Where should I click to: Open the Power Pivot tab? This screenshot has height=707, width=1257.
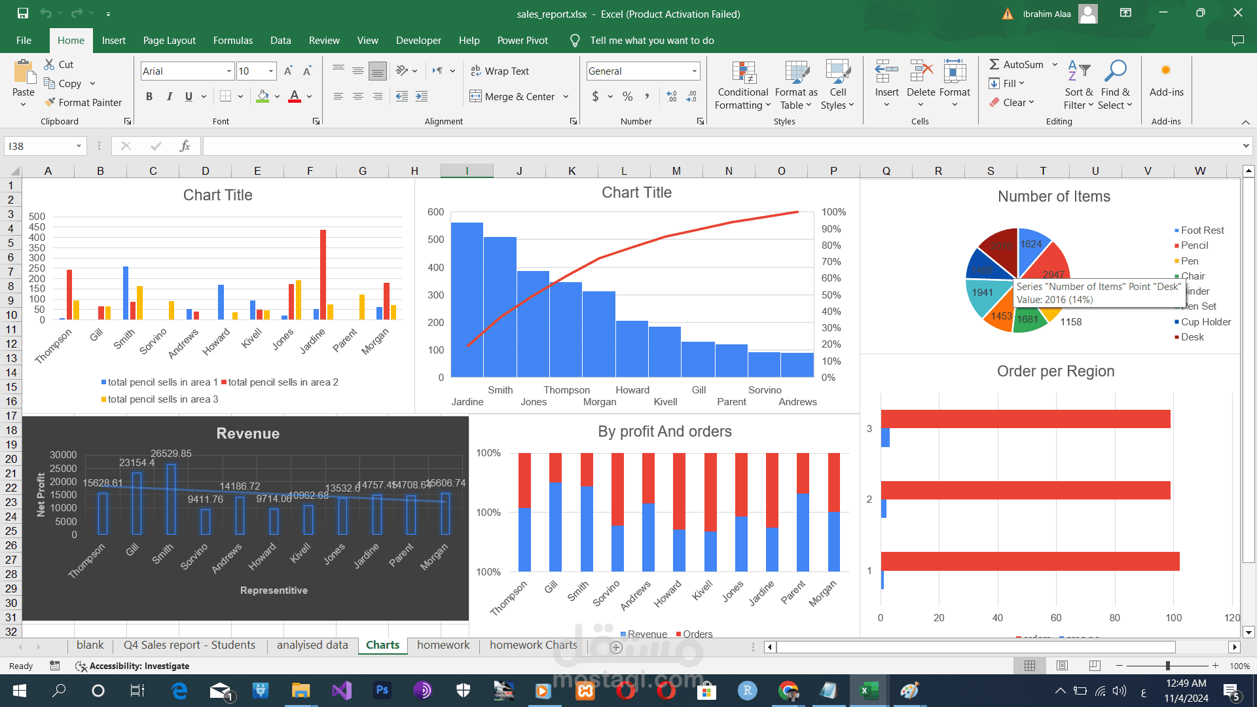click(522, 41)
